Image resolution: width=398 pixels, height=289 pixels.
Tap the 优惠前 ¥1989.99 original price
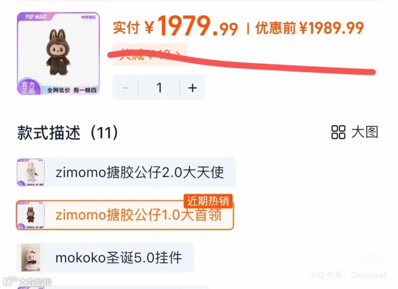coord(310,28)
